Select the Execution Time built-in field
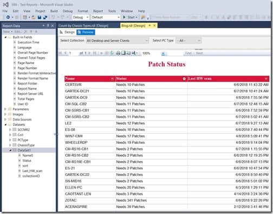 [28, 42]
